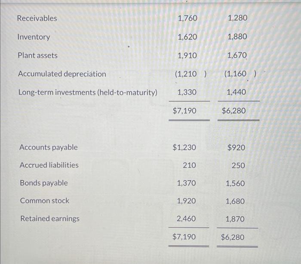Select the Accrued liabilities label
The height and width of the screenshot is (264, 301).
49,165
